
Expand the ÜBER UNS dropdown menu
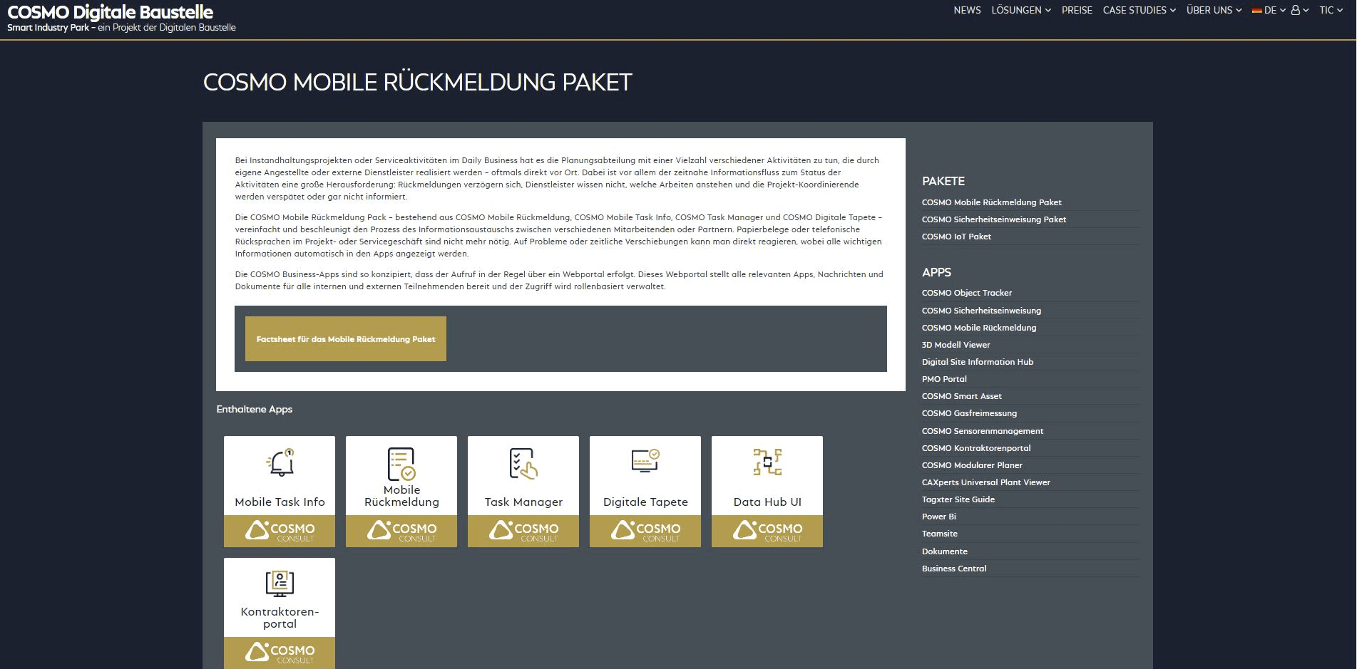1214,10
